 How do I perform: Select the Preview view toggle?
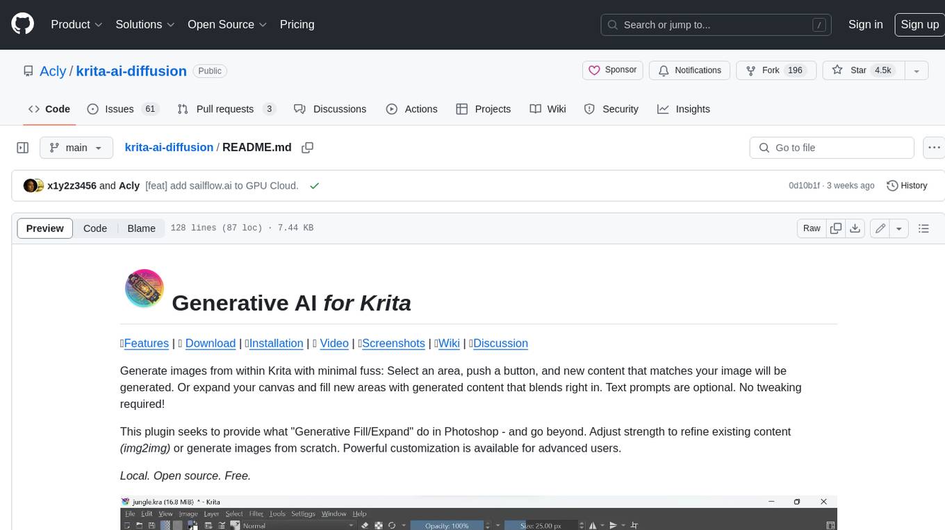(x=45, y=228)
